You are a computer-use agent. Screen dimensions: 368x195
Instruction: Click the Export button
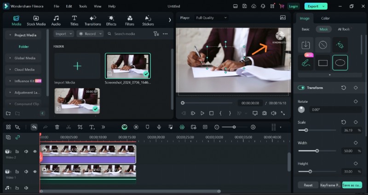(x=316, y=6)
